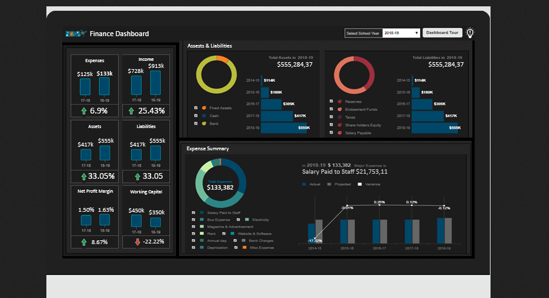Open the school year dropdown showing 2018-19
The width and height of the screenshot is (549, 298).
401,33
